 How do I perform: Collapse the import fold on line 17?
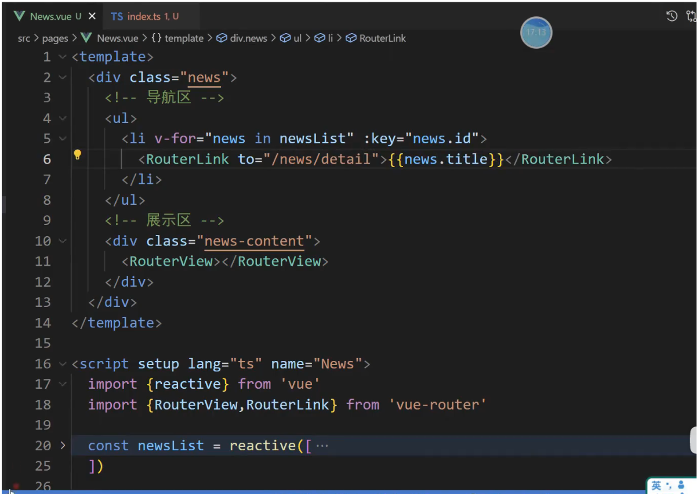click(x=63, y=384)
